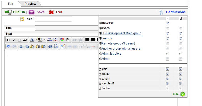
Task: Uncheck read permission for universe
Action: tap(168, 23)
